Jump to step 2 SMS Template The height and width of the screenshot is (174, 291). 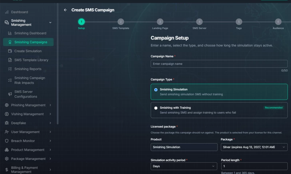121,22
